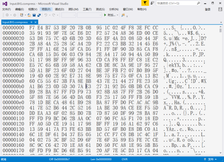Click the ASCII text 'ekYX' in row 00000070
Screen dimensions: 224x162
(175, 65)
